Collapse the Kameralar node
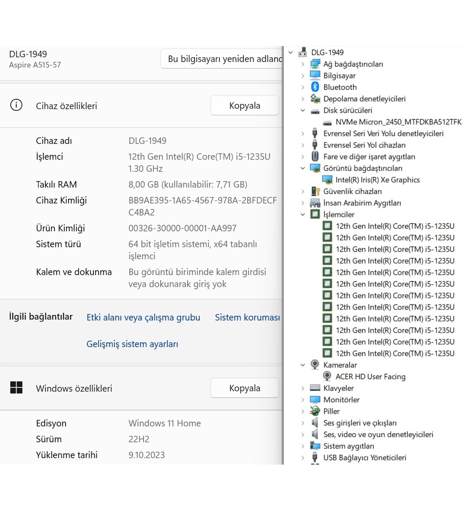This screenshot has height=511, width=464. [x=303, y=365]
